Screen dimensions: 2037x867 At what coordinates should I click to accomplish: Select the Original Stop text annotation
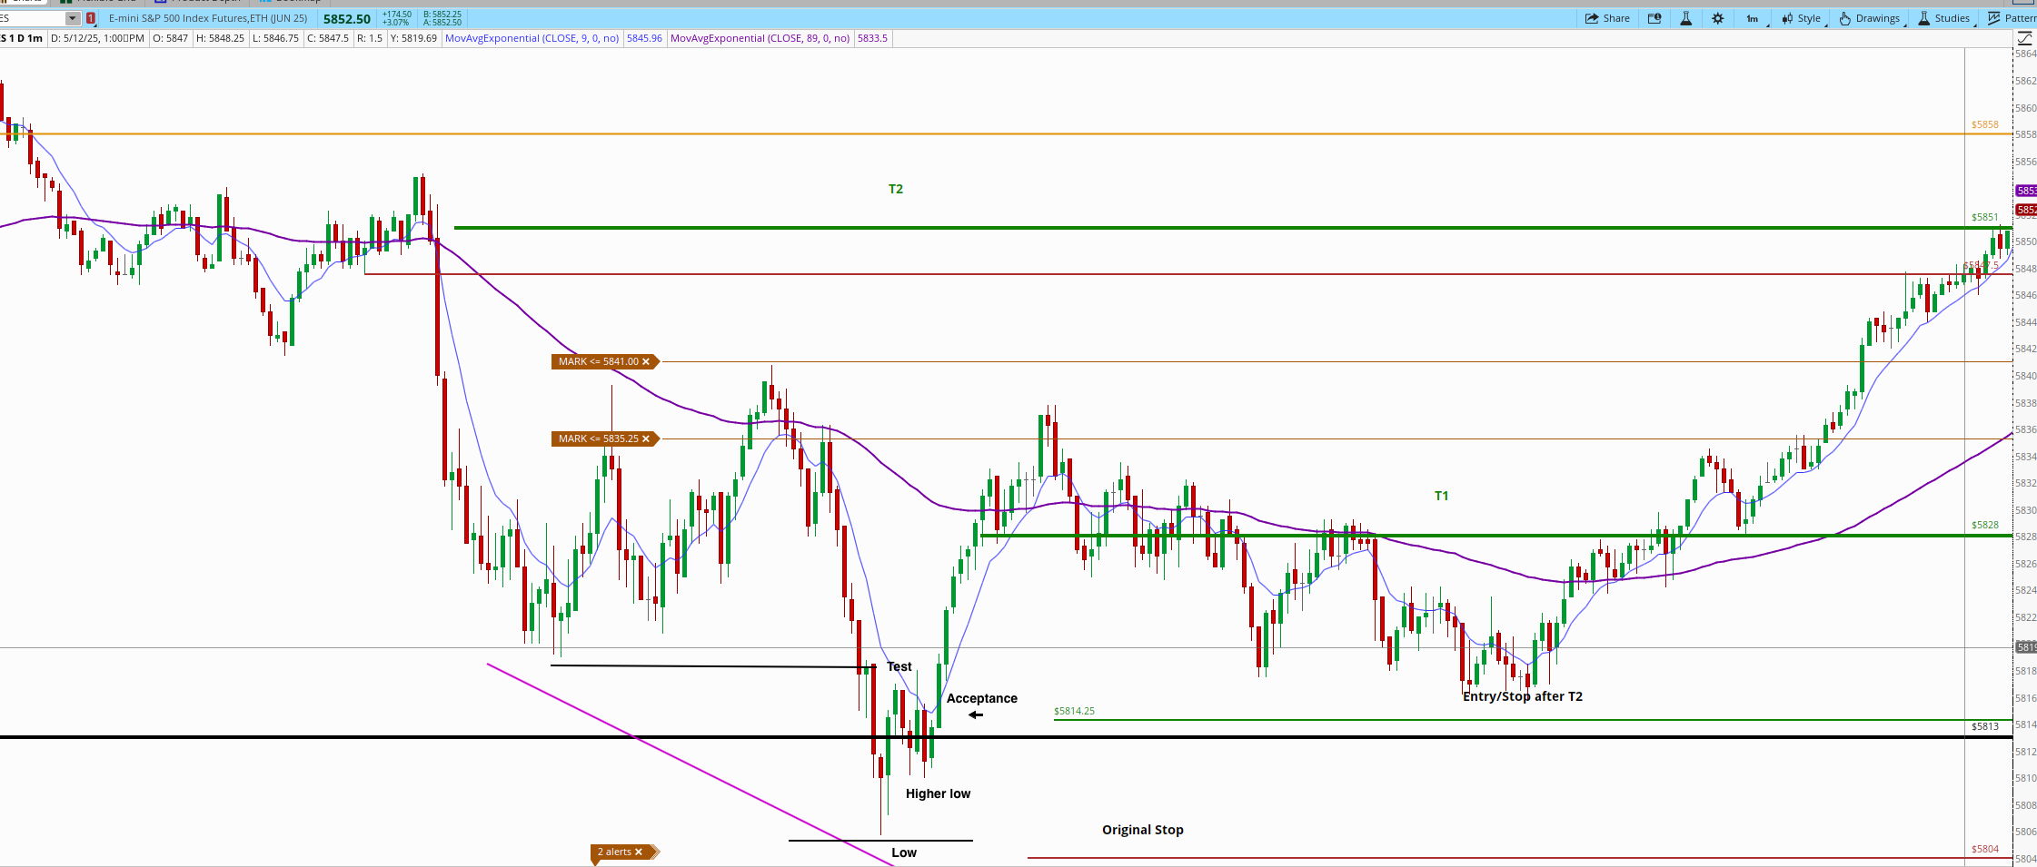point(1143,830)
